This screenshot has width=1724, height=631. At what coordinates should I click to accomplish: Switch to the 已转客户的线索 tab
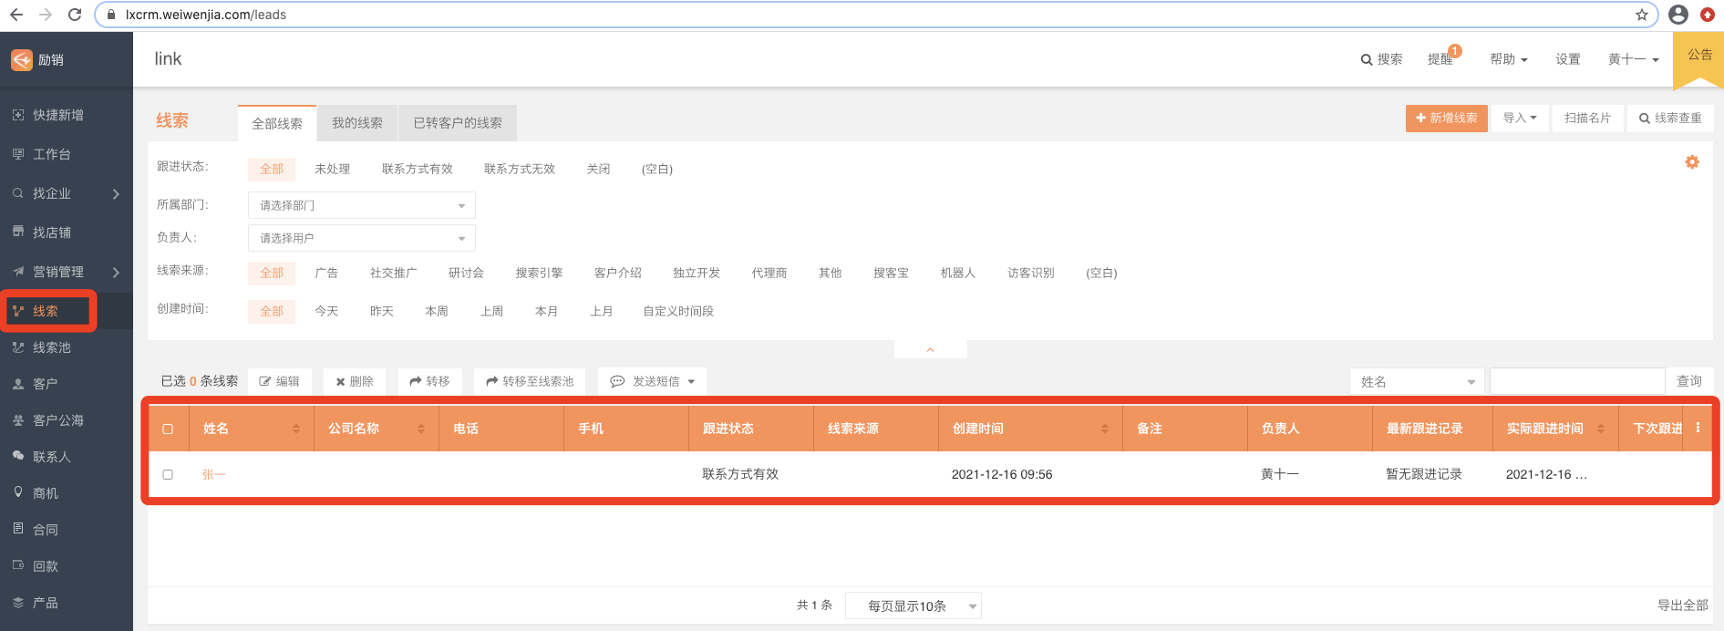[x=458, y=123]
